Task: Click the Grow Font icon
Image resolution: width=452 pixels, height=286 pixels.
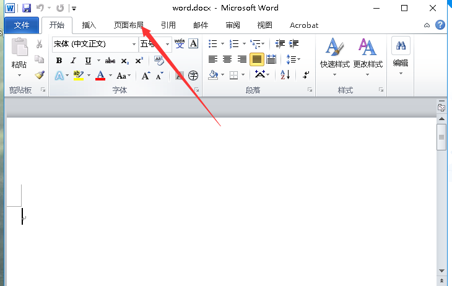Action: coord(146,76)
